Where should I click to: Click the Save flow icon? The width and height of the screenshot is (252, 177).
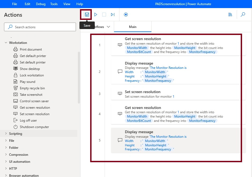click(x=87, y=15)
